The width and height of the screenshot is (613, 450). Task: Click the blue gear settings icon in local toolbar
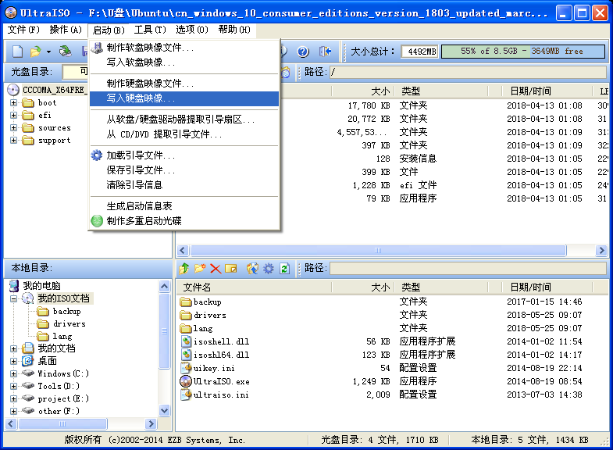coord(268,269)
